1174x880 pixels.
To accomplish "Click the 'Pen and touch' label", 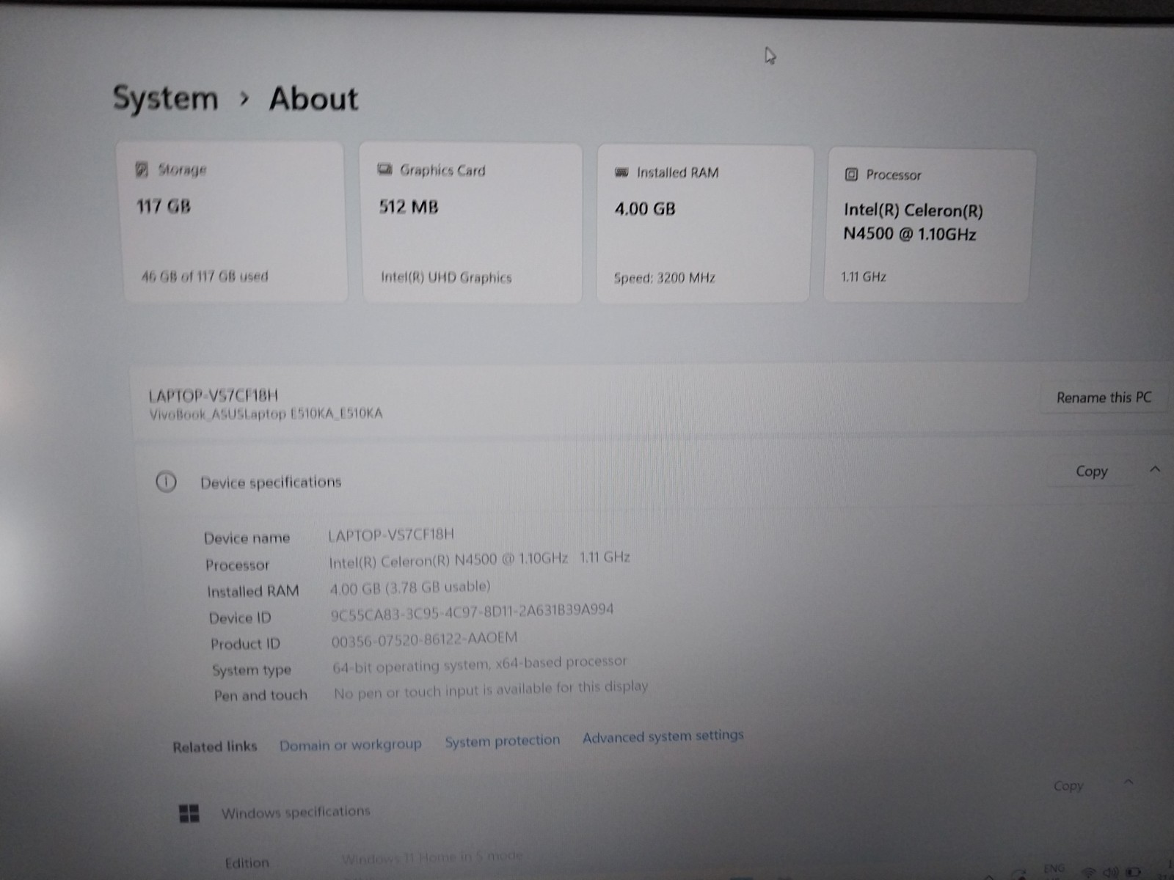I will [x=260, y=695].
